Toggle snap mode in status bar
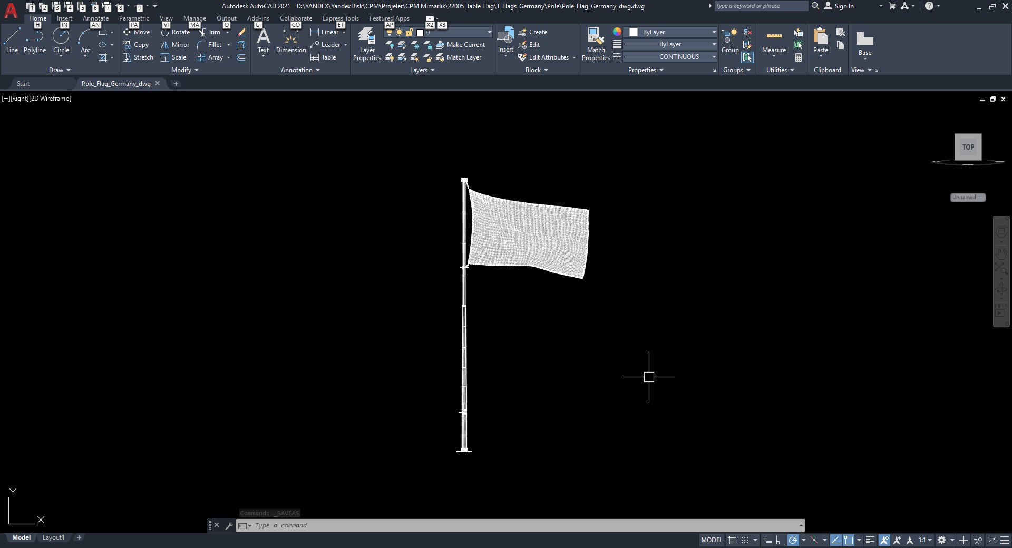The width and height of the screenshot is (1012, 548). (x=744, y=540)
